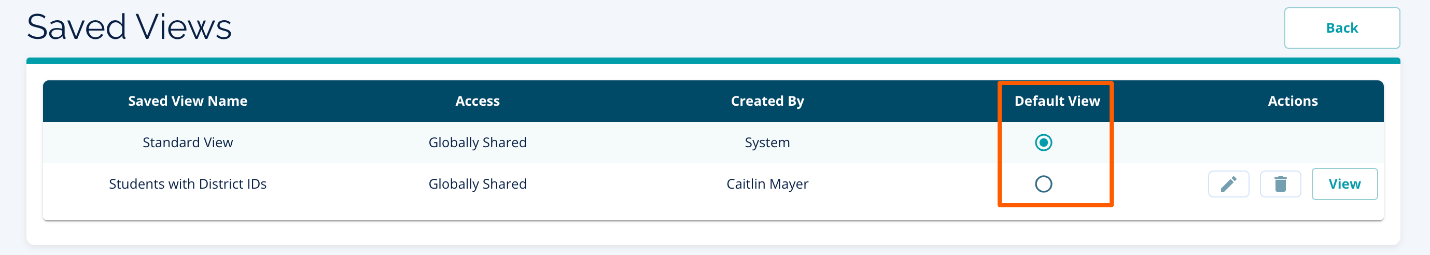The image size is (1430, 255).
Task: Click the Actions column header
Action: [1292, 101]
